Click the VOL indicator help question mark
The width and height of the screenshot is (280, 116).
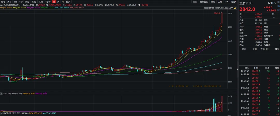click(2, 93)
